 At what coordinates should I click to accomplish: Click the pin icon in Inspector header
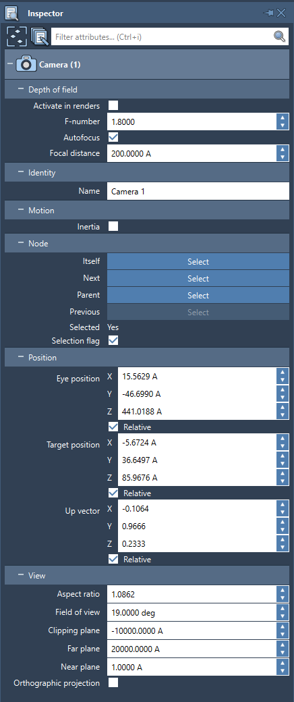pos(269,13)
